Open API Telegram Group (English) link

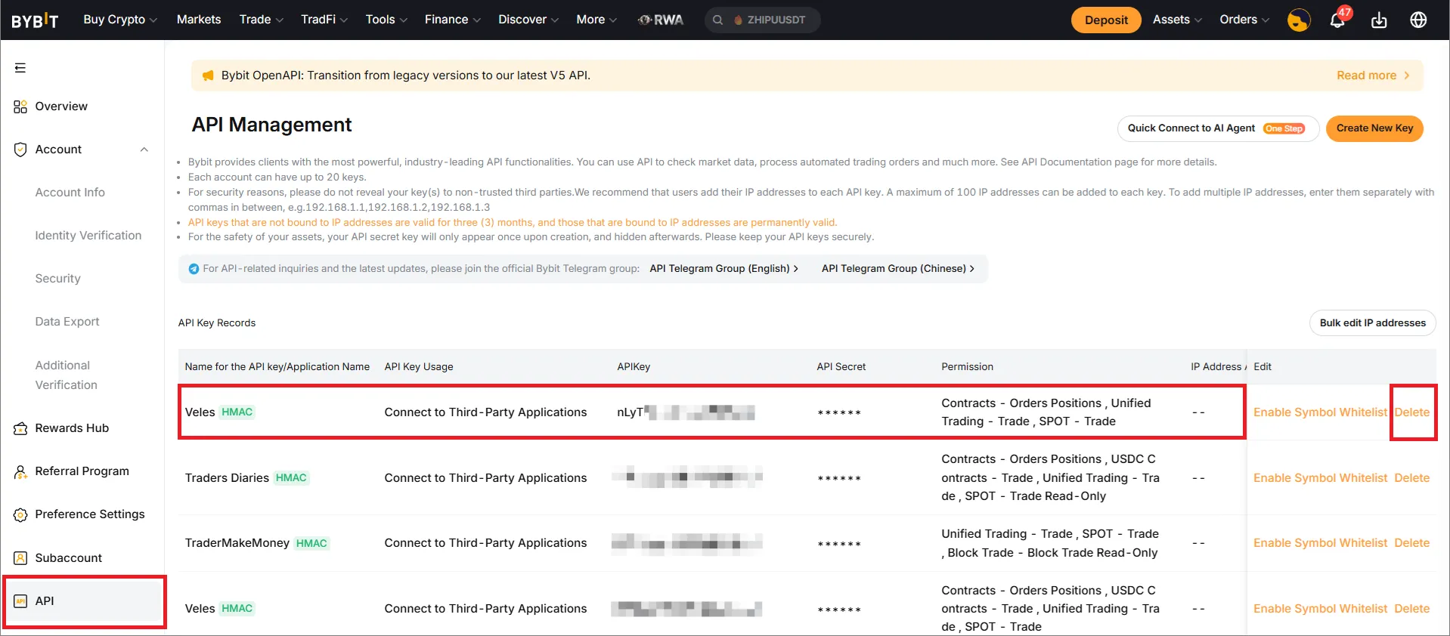[724, 269]
